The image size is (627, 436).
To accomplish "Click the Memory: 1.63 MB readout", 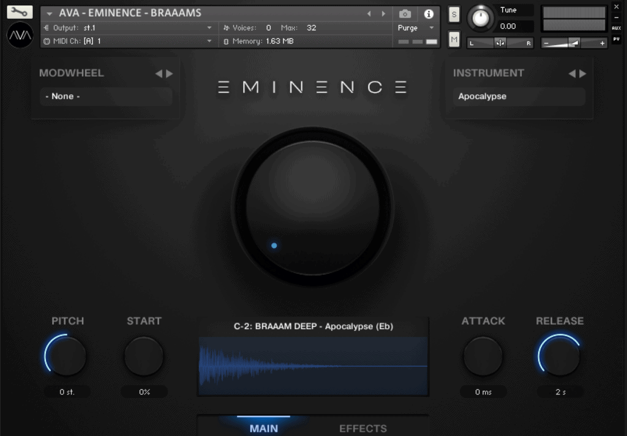I will 263,41.
